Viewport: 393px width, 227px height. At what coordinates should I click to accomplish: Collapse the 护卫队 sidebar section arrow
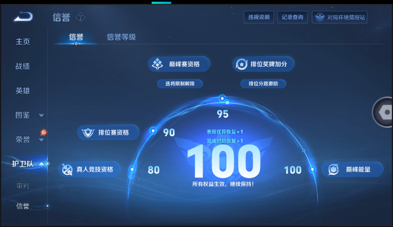pyautogui.click(x=42, y=164)
